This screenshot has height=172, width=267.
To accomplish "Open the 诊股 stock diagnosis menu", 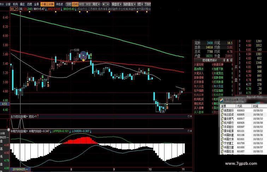I will (x=8, y=4).
